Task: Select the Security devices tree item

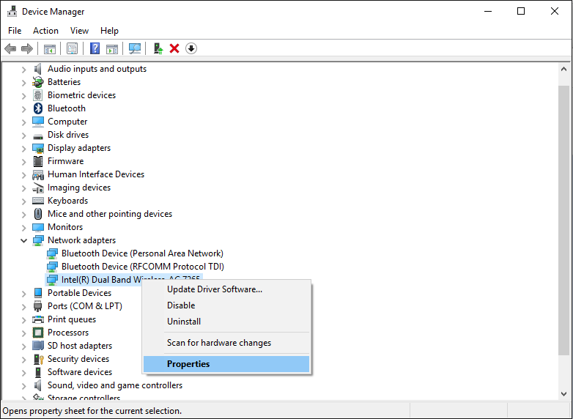Action: [x=78, y=359]
